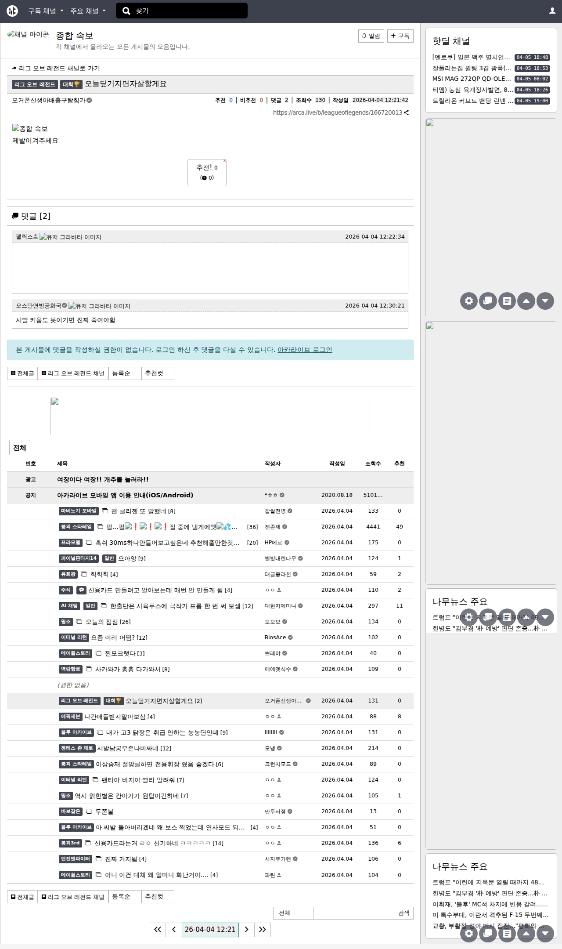Jump to the first page with the double-left arrow
The width and height of the screenshot is (562, 949).
[x=158, y=930]
